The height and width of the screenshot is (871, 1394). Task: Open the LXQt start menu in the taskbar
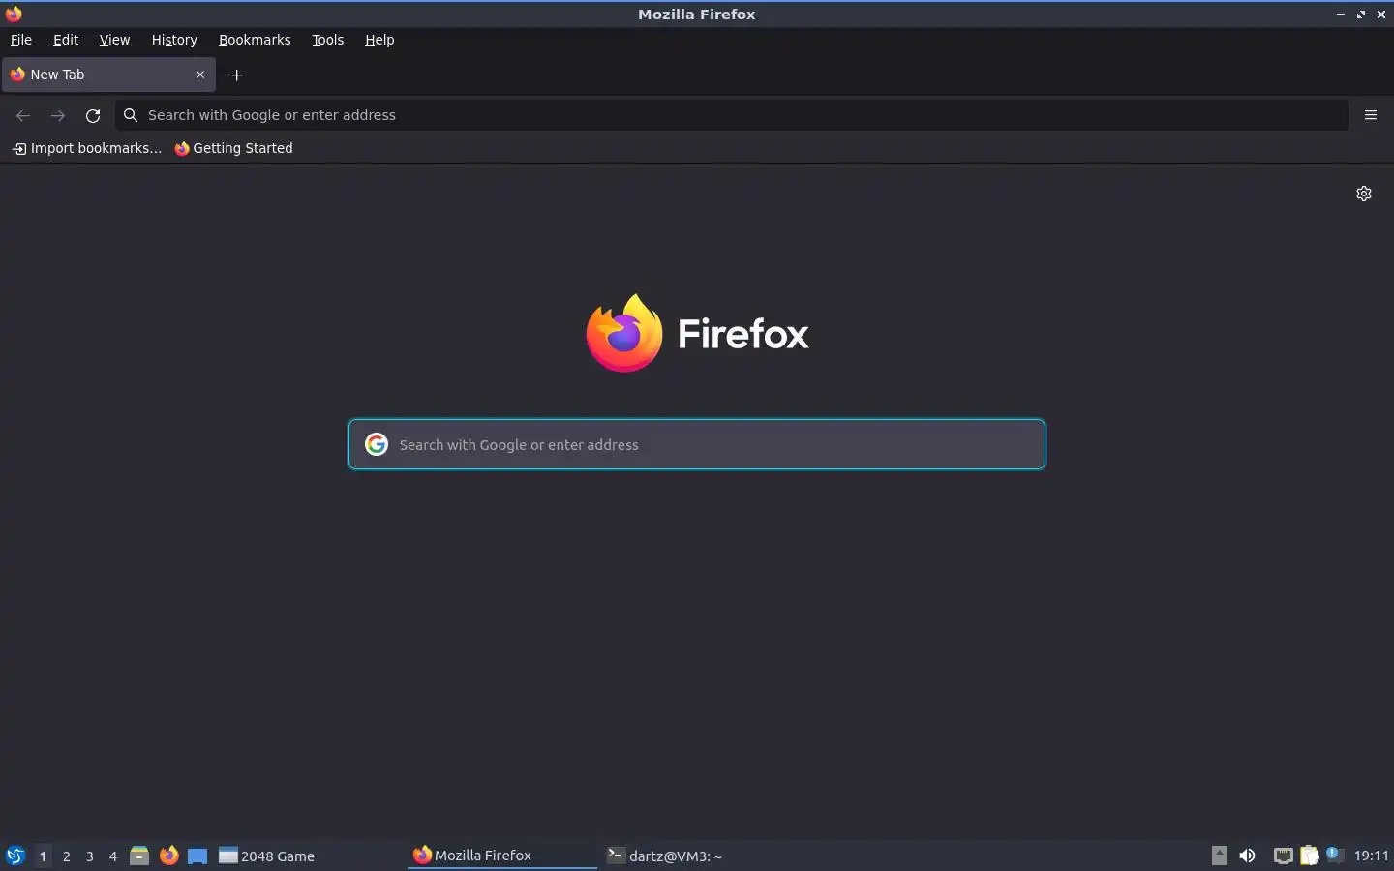tap(15, 856)
